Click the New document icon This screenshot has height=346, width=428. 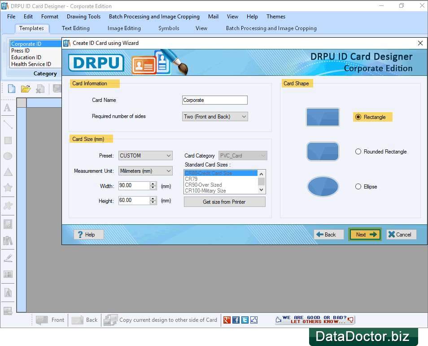12,89
